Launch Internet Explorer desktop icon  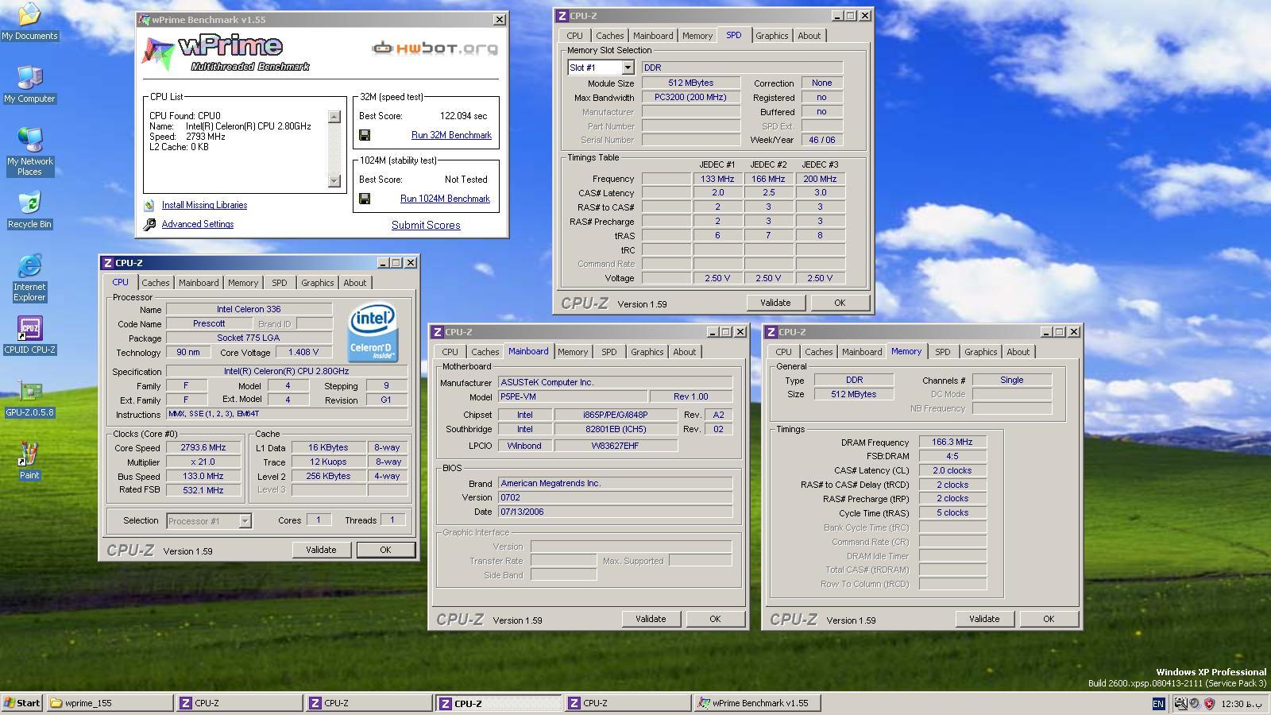[29, 277]
